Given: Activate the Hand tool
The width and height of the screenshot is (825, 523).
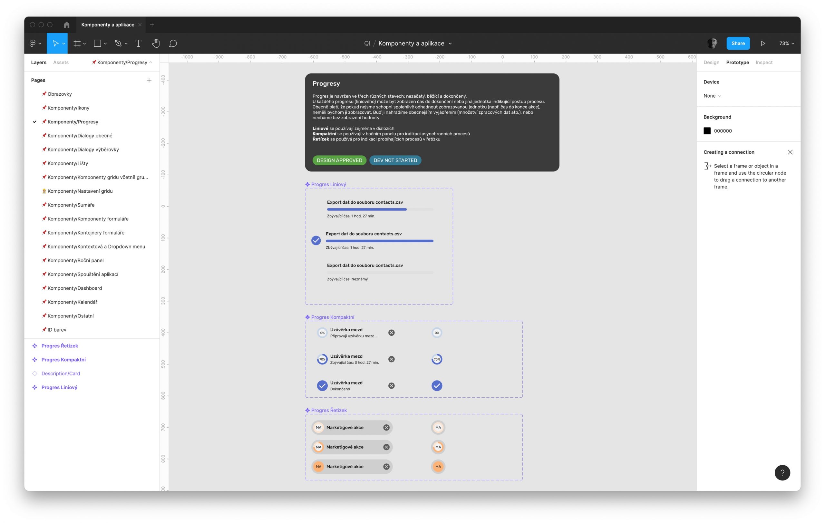Looking at the screenshot, I should tap(156, 44).
